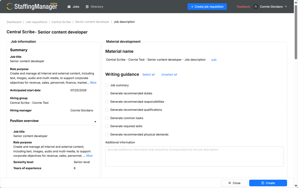This screenshot has width=298, height=188.
Task: Click the Job description breadcrumb text
Action: click(124, 22)
